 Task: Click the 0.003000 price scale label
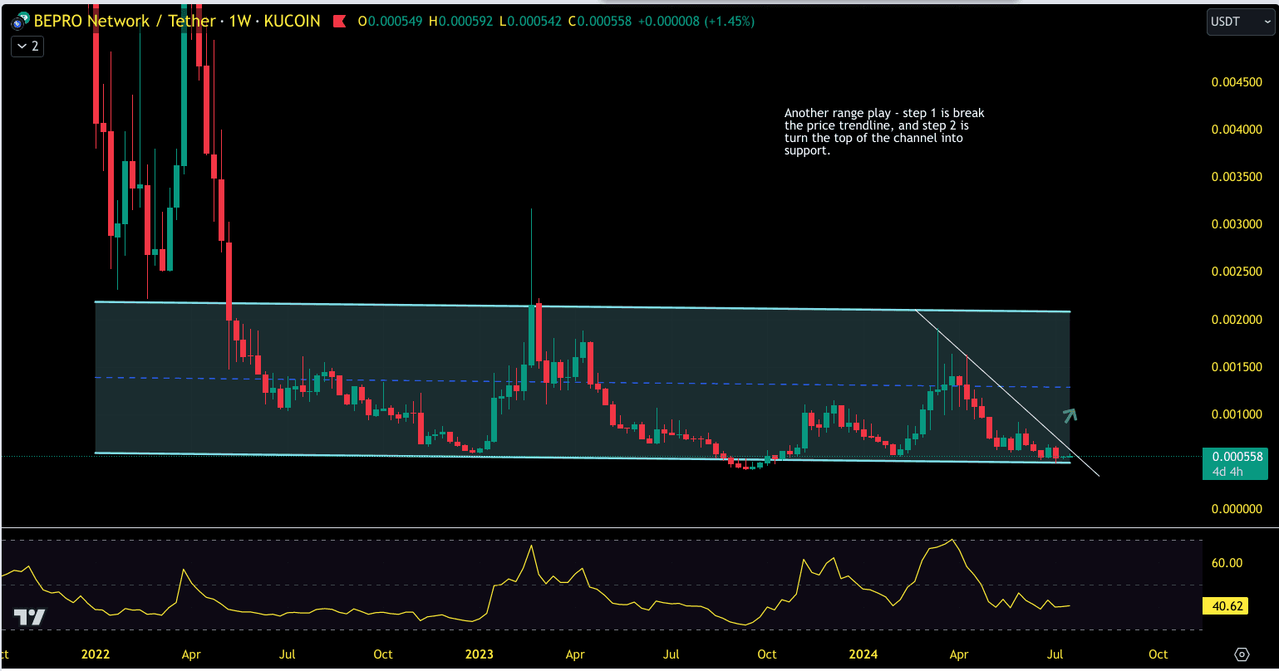[1237, 224]
